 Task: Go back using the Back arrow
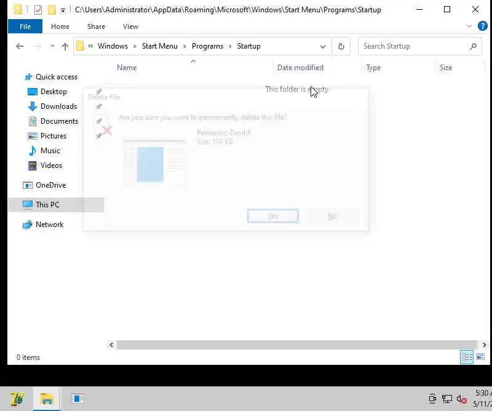[20, 47]
